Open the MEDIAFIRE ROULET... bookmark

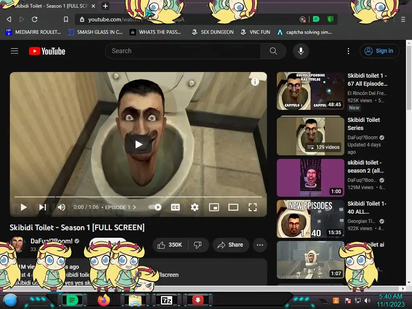(x=33, y=32)
